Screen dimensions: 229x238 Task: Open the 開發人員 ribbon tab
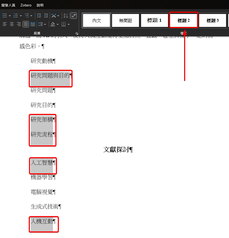8,5
